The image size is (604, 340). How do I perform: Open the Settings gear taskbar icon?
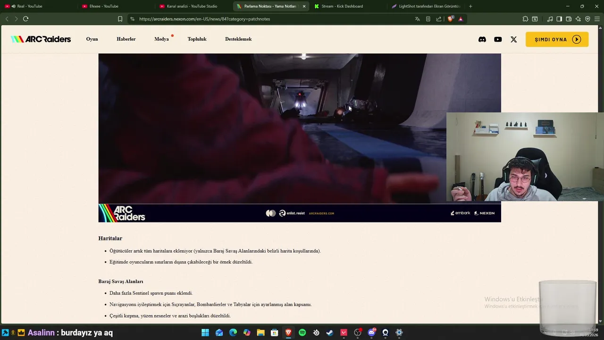coord(399,332)
